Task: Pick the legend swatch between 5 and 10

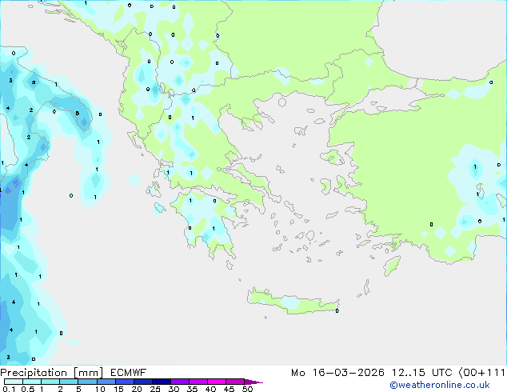Action: [87, 382]
